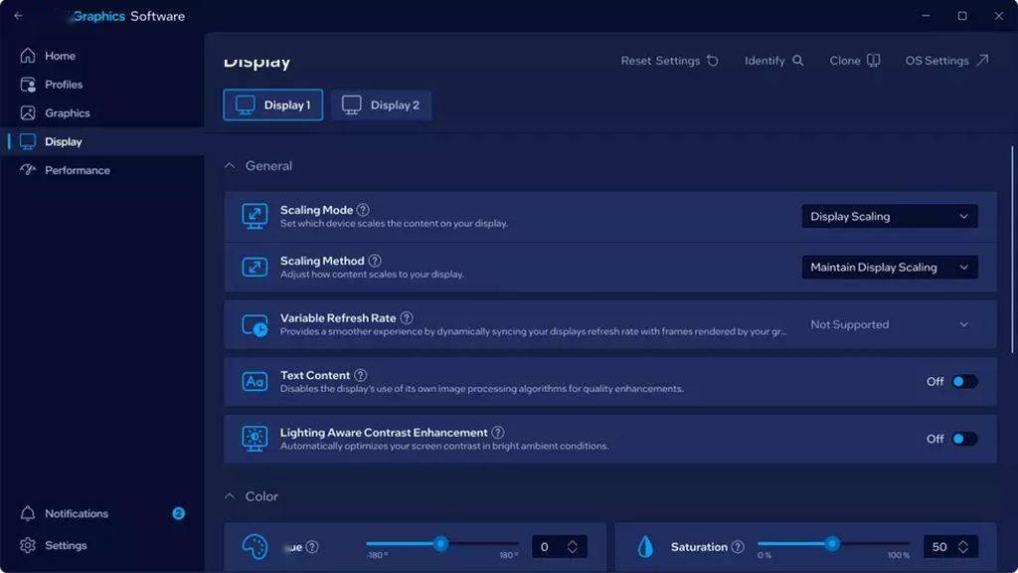Click Lighting Aware Contrast Enhancement help icon
This screenshot has height=573, width=1018.
(497, 432)
